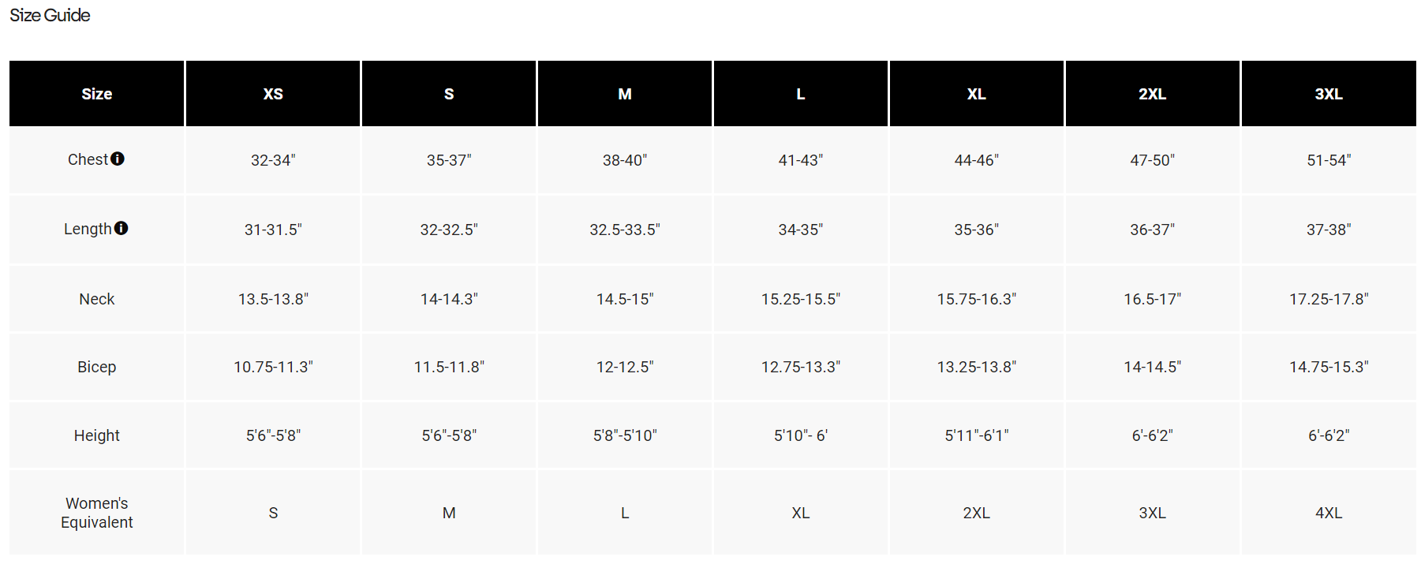Click the 3XL column header
Viewport: 1421px width, 564px height.
click(x=1329, y=94)
